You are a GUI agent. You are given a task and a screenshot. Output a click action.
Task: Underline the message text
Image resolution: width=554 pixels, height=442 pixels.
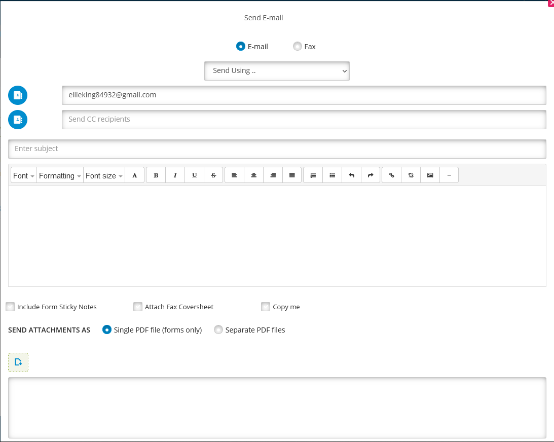pos(194,174)
